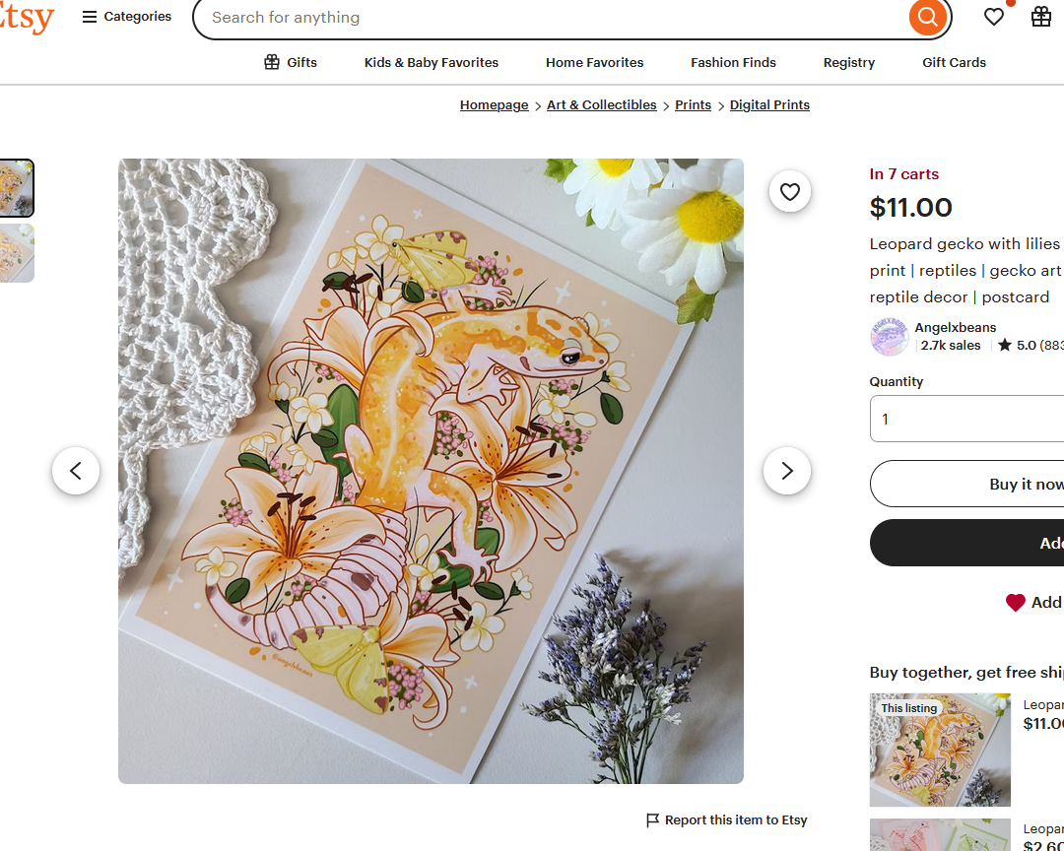
Task: Click the gift box icon in header
Action: click(1041, 17)
